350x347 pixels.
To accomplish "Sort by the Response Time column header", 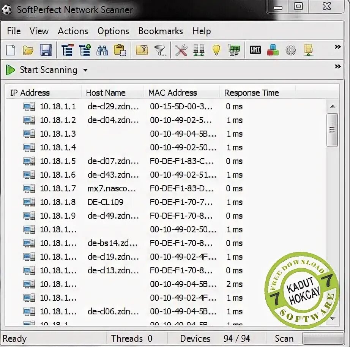I will coord(258,93).
